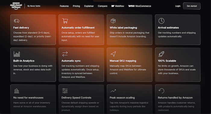Viewport: 211px width, 114px height.
Task: Click the 'Manually map SKUs between' description
Action: point(128,70)
